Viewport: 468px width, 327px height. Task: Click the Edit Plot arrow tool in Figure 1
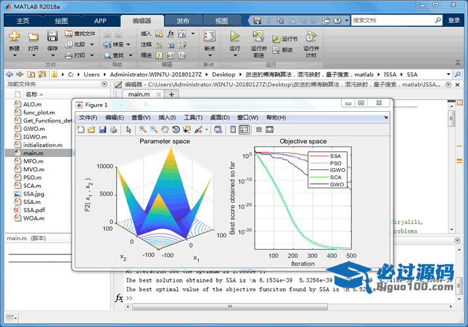coord(129,129)
